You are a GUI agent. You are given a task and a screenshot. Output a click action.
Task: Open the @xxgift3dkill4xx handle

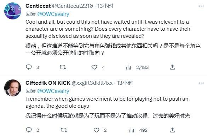(92, 83)
